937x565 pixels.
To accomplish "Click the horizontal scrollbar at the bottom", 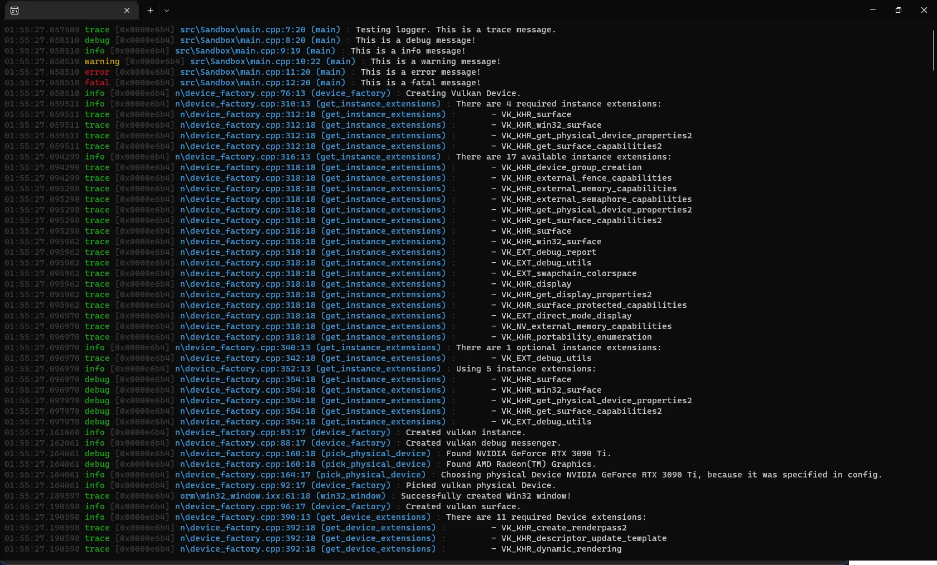I will point(390,563).
